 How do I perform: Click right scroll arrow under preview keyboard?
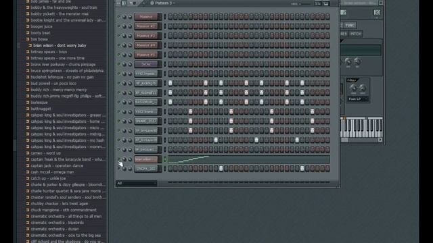tap(380, 140)
